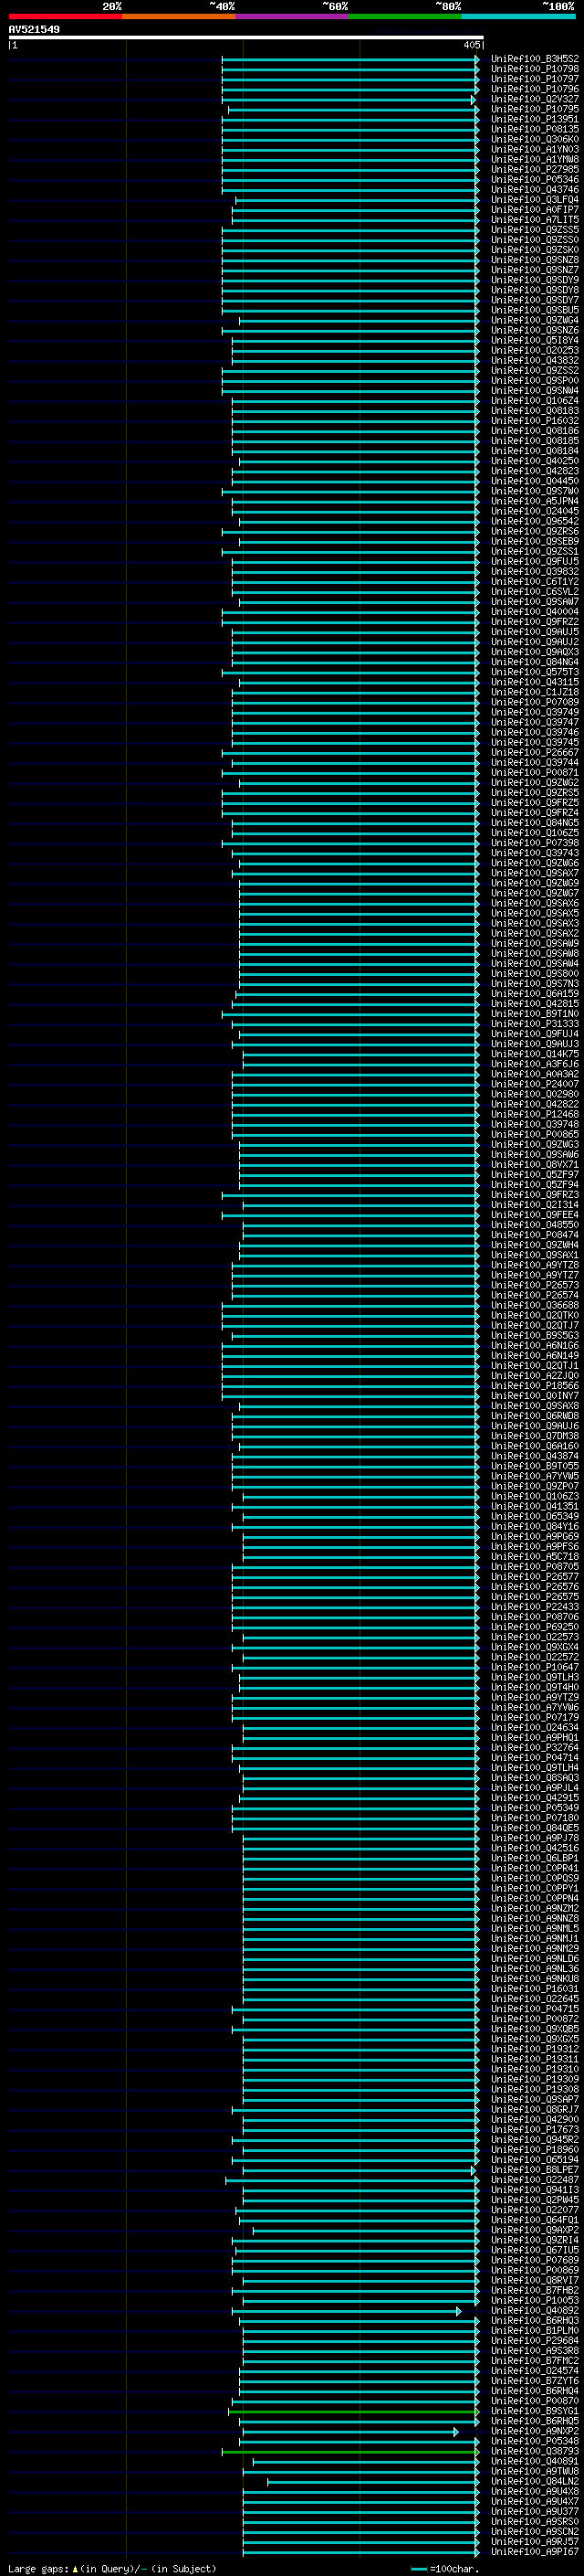Click the cyan ~100% identity color segment
Image resolution: width=584 pixels, height=2576 pixels.
point(518,16)
